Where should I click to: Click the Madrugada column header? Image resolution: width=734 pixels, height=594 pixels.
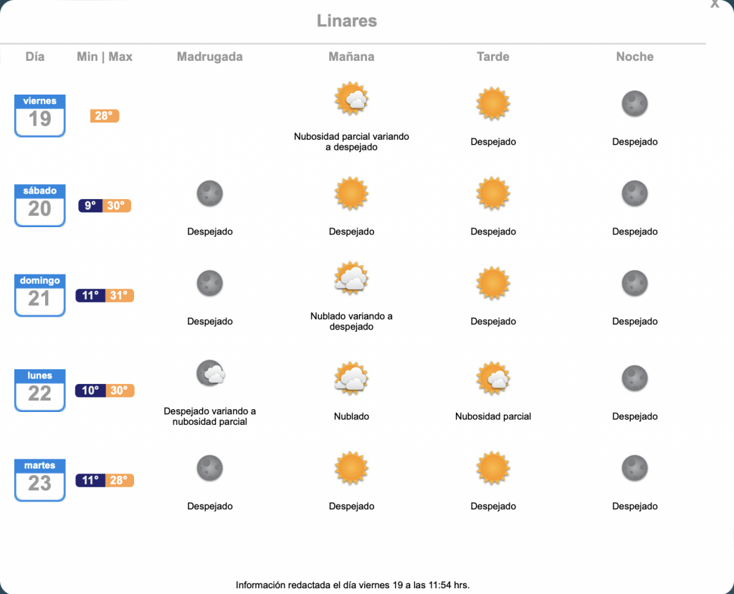click(x=210, y=57)
